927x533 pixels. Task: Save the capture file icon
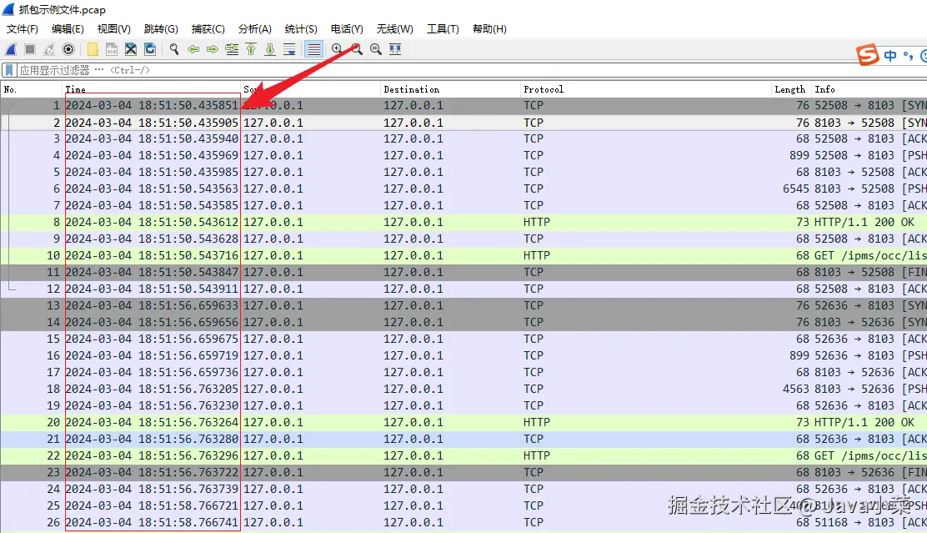coord(112,50)
